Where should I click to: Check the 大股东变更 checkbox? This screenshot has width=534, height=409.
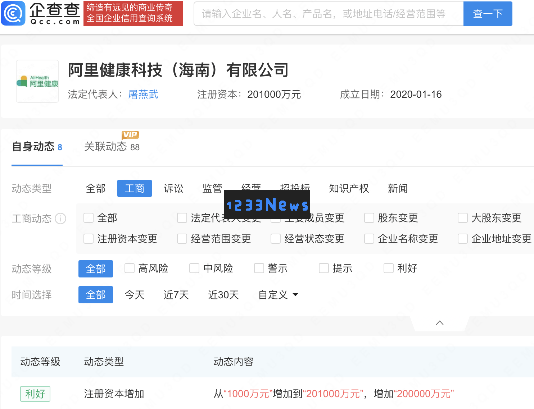(463, 218)
